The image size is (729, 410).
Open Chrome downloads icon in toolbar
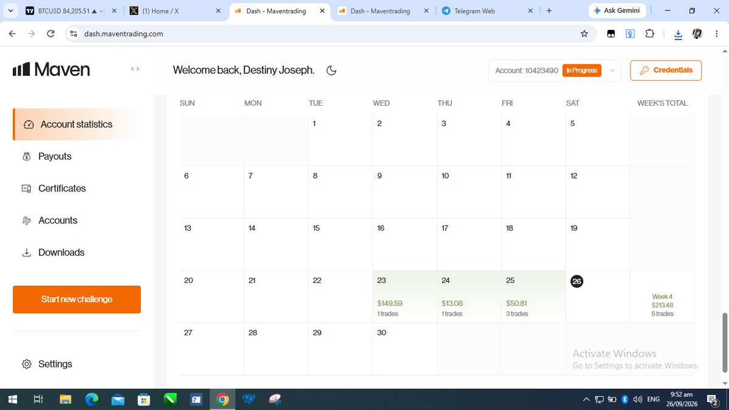tap(679, 34)
